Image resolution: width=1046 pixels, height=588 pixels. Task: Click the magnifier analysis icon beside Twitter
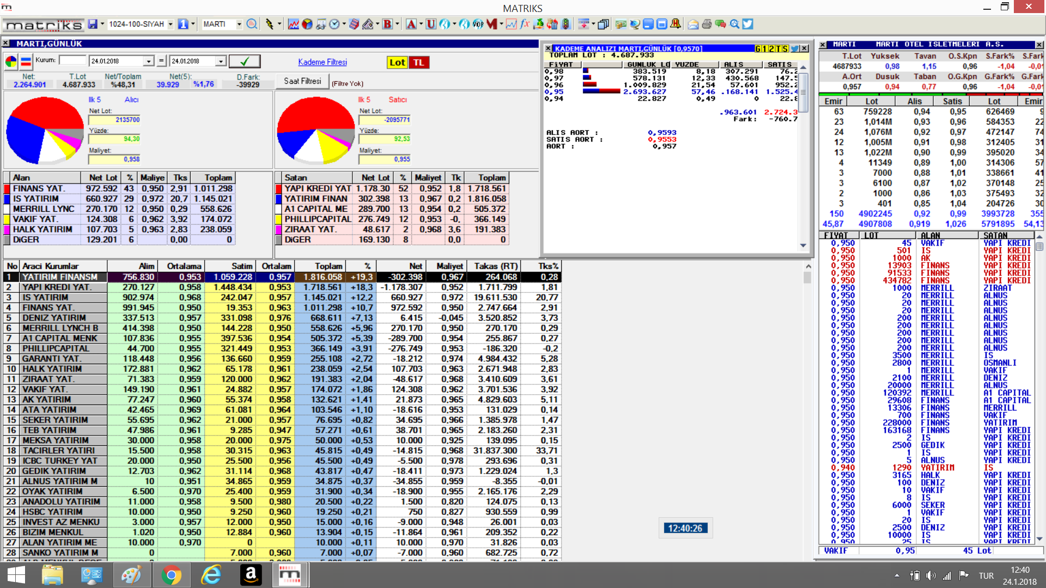click(x=734, y=24)
